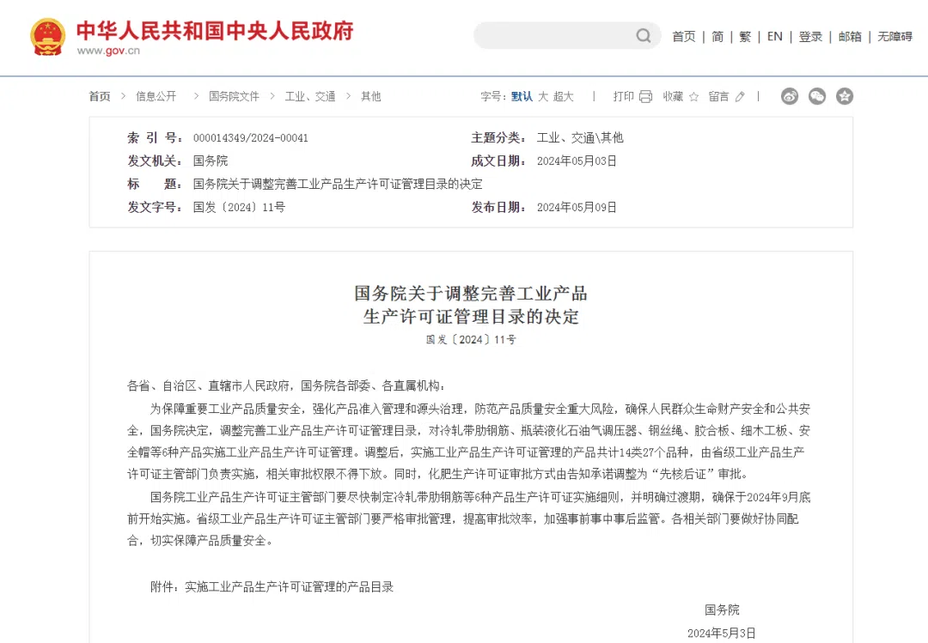Screen dimensions: 928x643
Task: Go to 工业、交通 breadcrumb
Action: point(310,96)
